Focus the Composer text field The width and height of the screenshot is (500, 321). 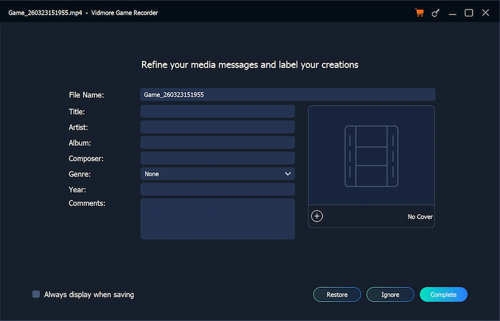pos(217,159)
